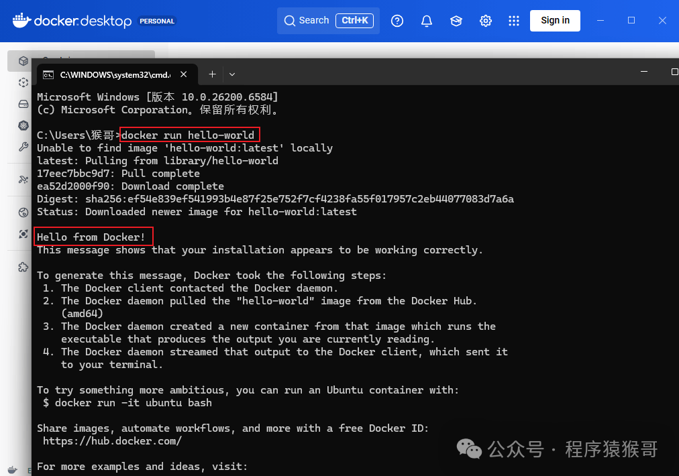This screenshot has width=679, height=476.
Task: Click the Sign in button
Action: (555, 21)
